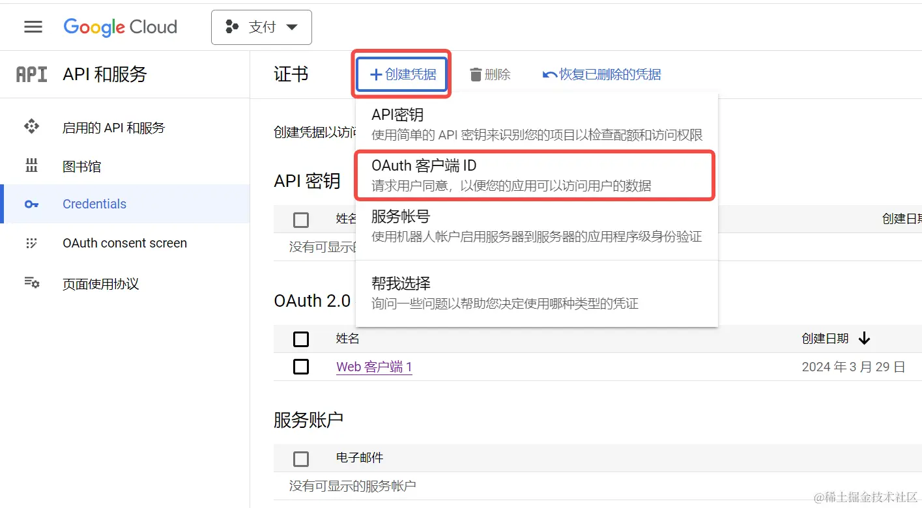Toggle the API 密钥 table header checkbox
The width and height of the screenshot is (922, 508).
pos(301,220)
